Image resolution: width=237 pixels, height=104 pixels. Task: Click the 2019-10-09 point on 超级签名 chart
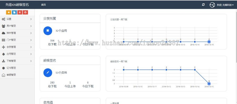(124, 70)
